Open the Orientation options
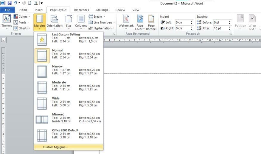Screen dimensions: 261x154 pos(55,20)
